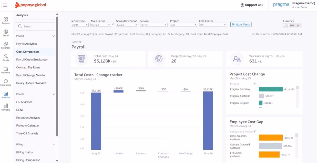Open the Expenses sidebar icon
This screenshot has width=317, height=163.
pyautogui.click(x=6, y=45)
